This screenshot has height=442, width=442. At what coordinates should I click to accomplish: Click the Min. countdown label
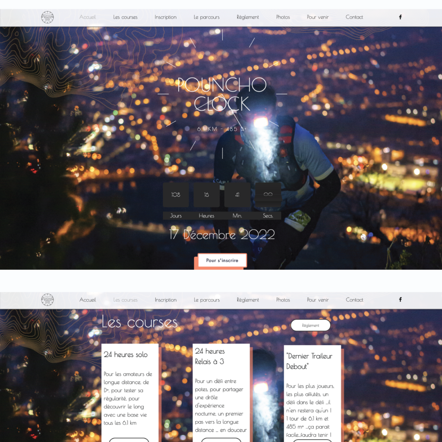[x=237, y=216]
